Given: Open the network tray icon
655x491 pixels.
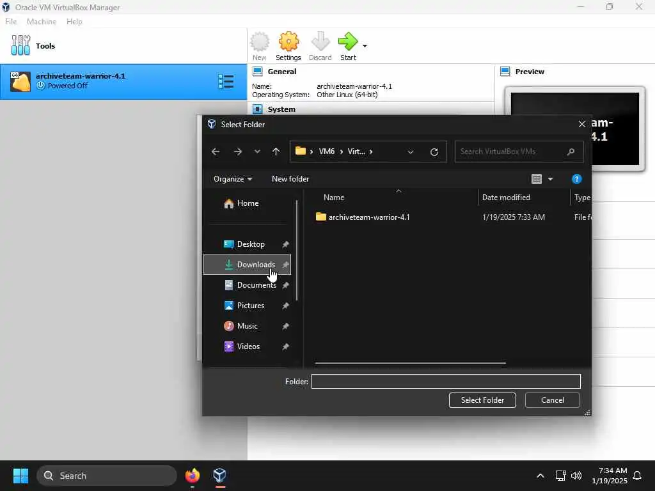Looking at the screenshot, I should [560, 476].
